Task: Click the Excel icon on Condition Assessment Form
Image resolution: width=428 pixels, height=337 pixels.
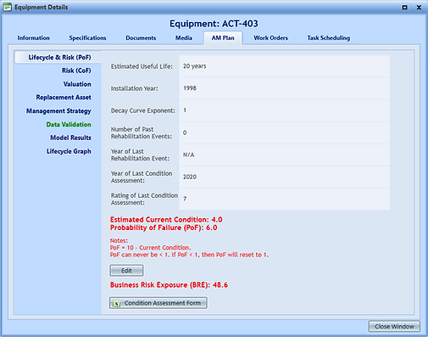Action: [116, 303]
